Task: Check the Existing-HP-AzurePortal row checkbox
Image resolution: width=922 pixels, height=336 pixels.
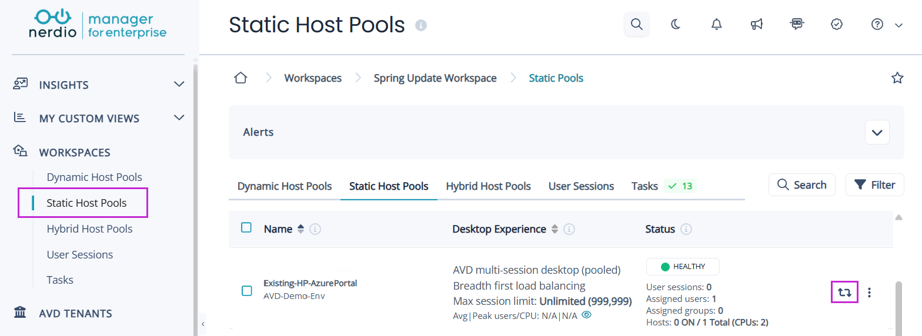Action: point(247,290)
